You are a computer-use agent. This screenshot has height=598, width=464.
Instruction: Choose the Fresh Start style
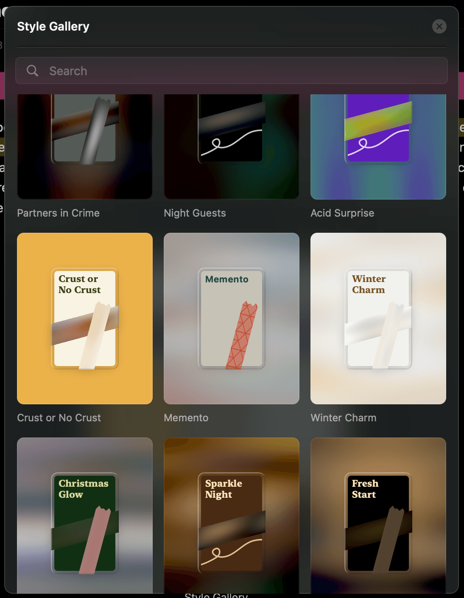378,516
